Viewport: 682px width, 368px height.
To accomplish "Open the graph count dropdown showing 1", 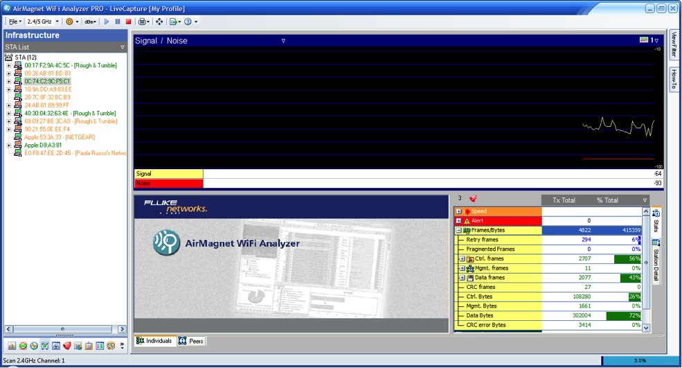I will point(656,40).
